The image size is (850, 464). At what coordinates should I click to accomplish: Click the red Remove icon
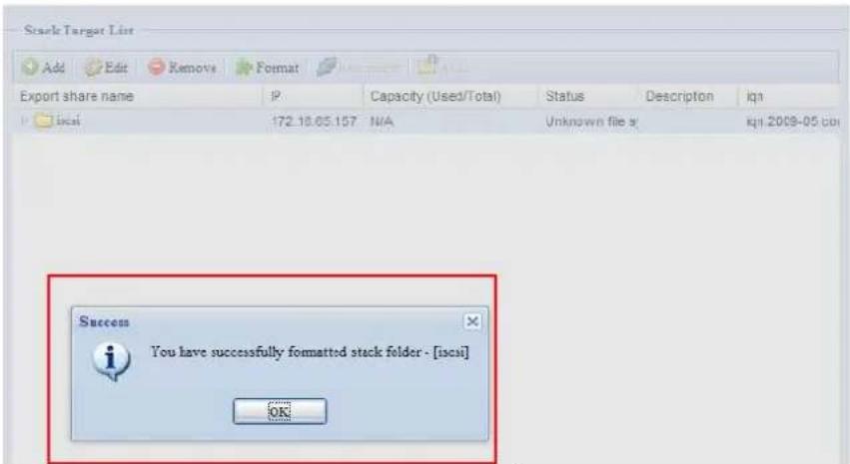(x=156, y=67)
